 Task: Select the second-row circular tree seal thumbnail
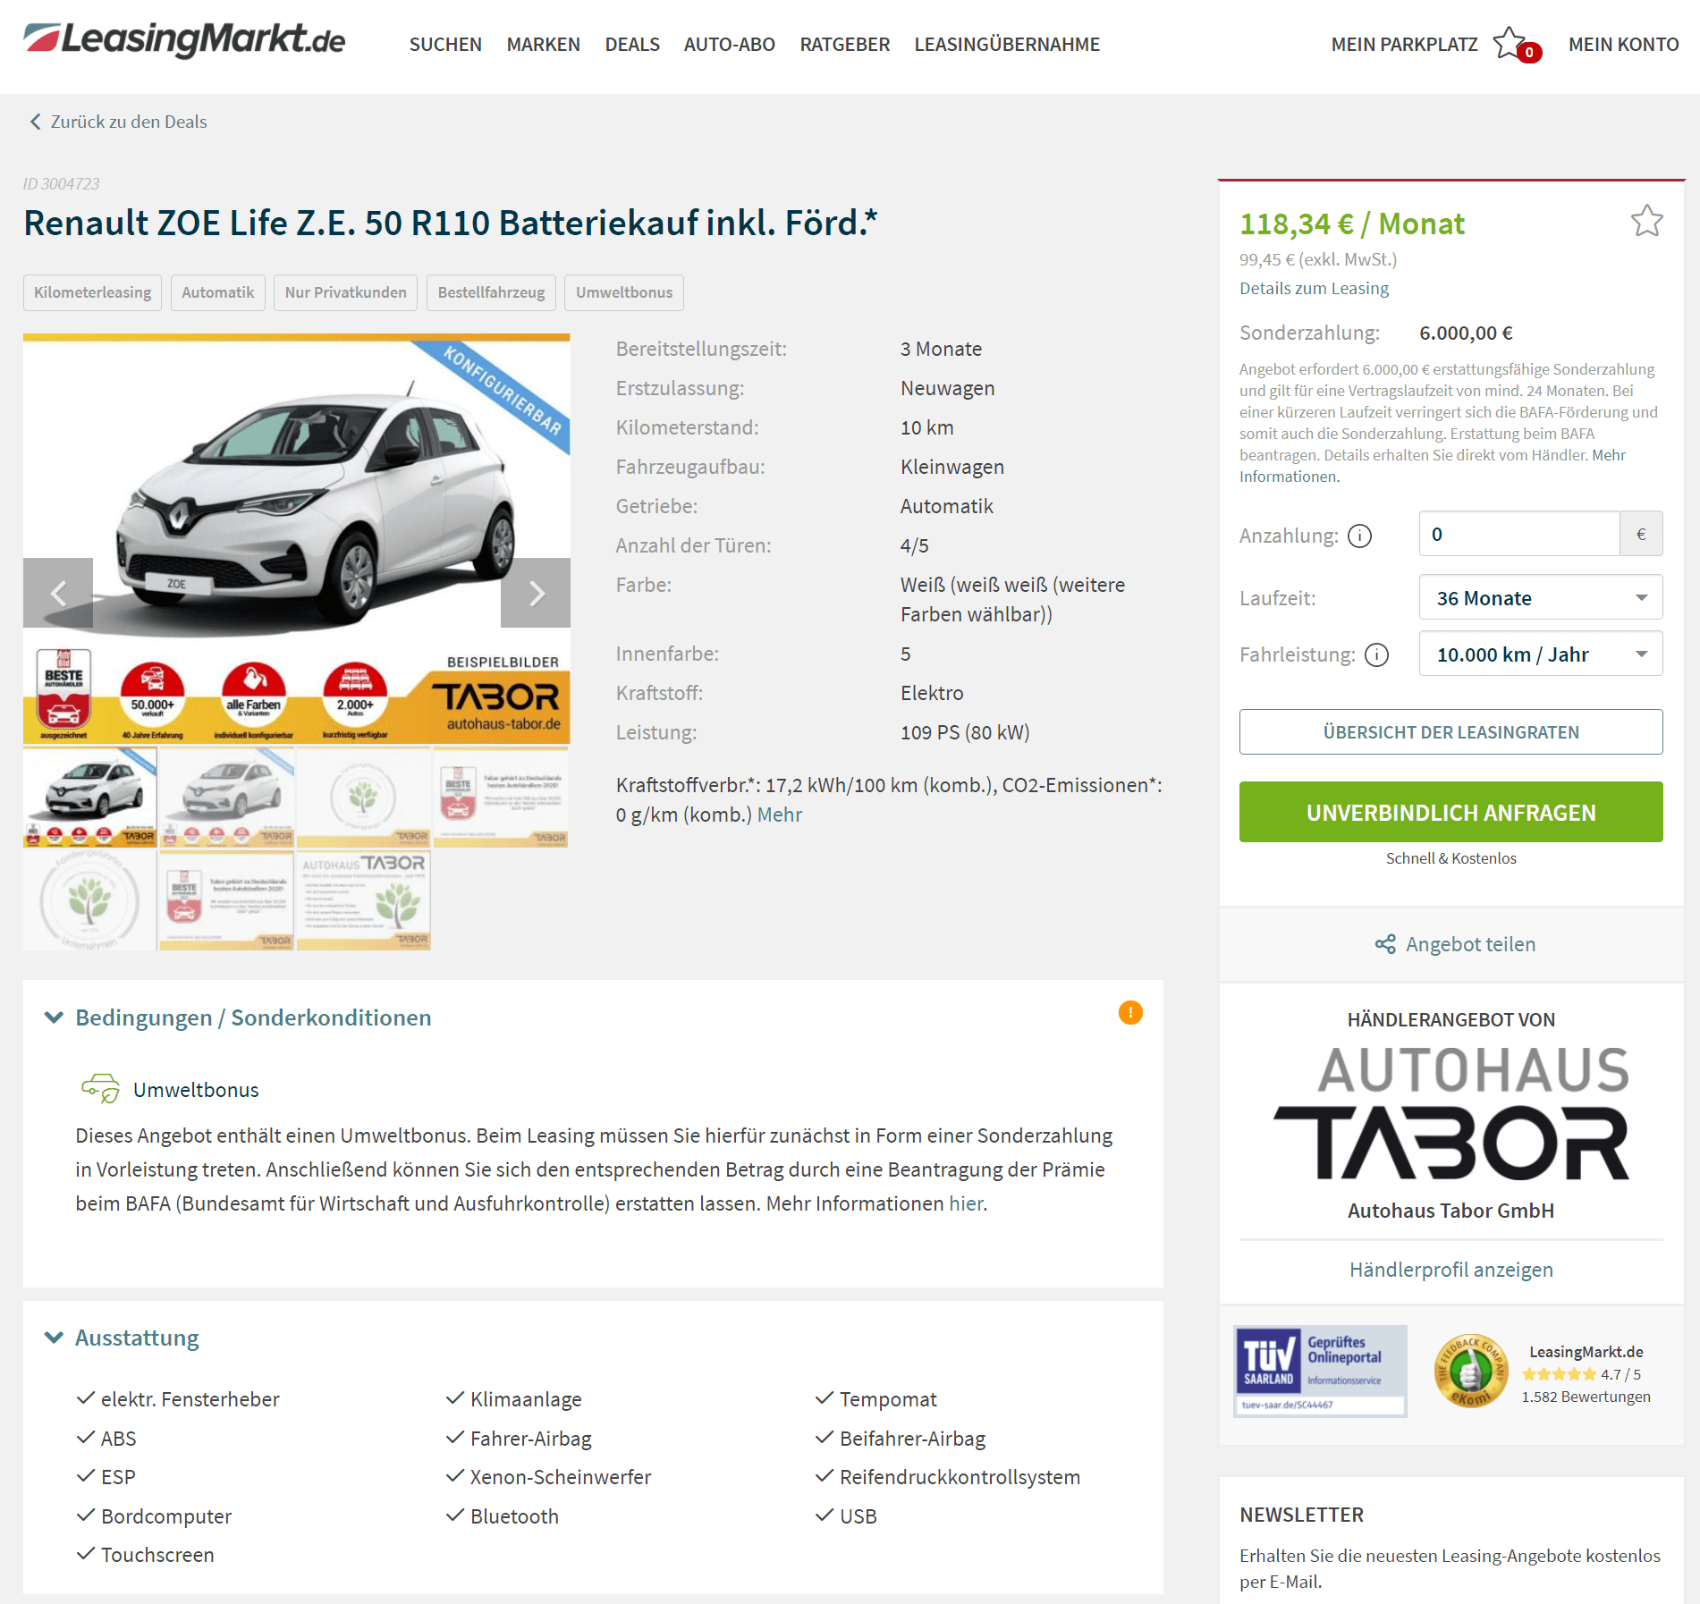click(89, 900)
